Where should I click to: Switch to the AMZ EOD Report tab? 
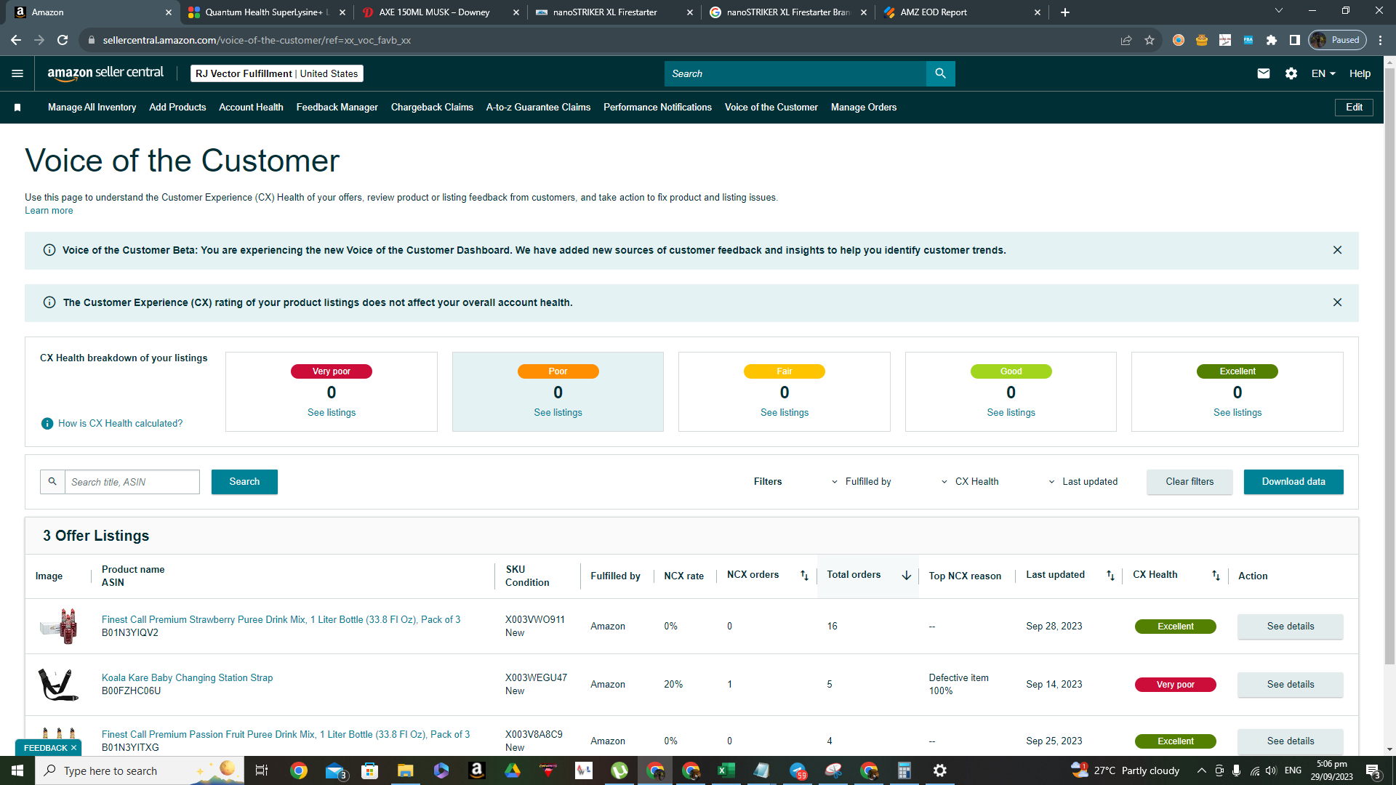pyautogui.click(x=961, y=12)
